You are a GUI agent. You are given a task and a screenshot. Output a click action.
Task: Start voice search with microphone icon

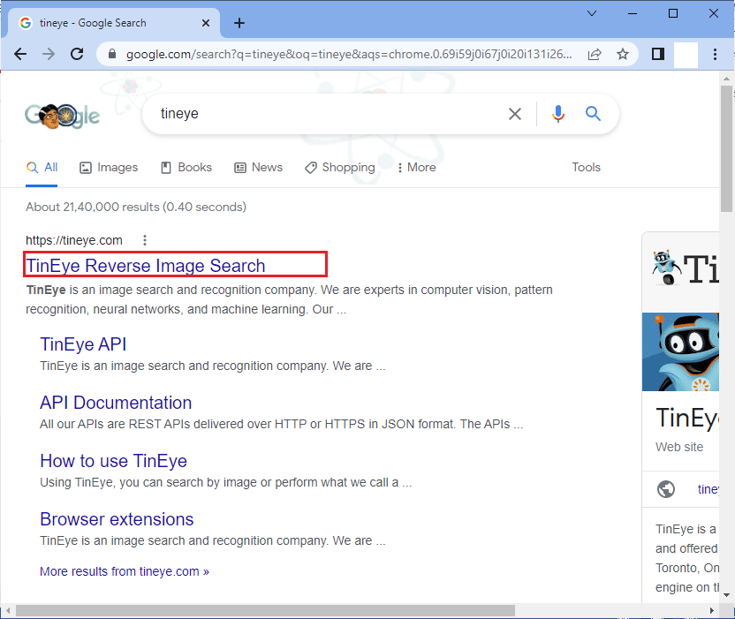click(x=557, y=114)
